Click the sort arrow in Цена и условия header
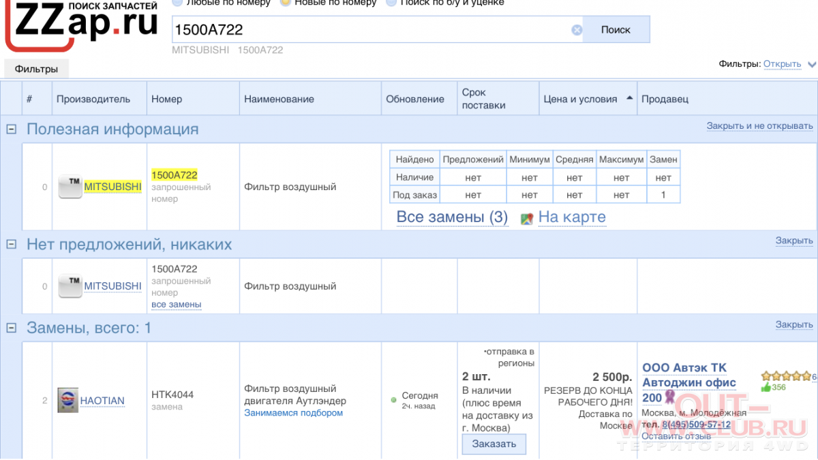The width and height of the screenshot is (818, 460). [x=629, y=98]
